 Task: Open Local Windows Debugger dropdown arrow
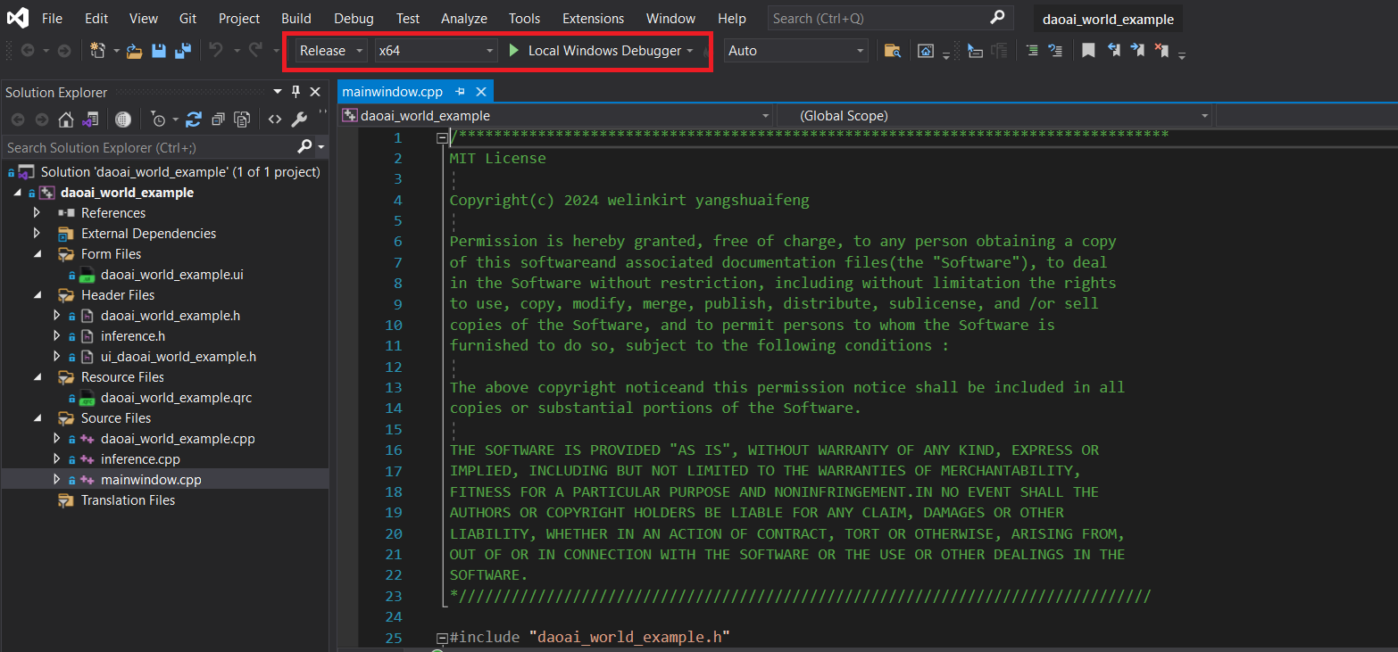(x=690, y=51)
